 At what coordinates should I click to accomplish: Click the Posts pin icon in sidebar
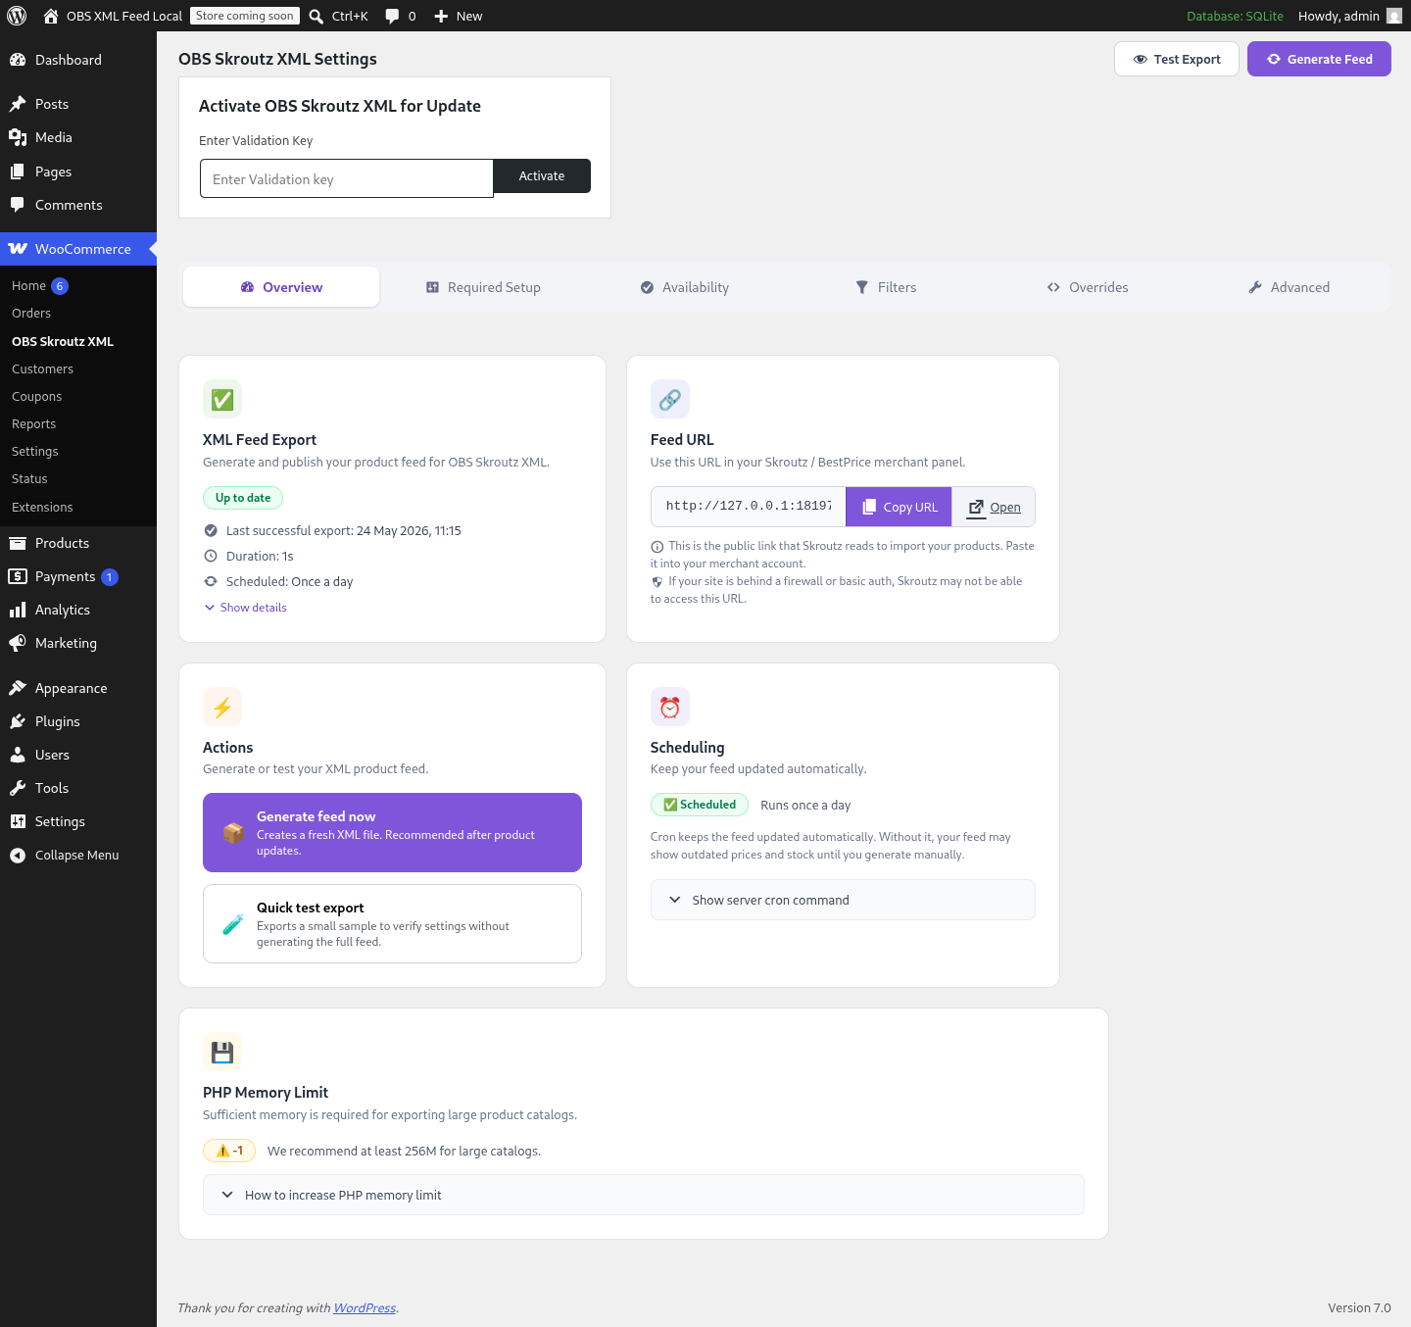(18, 104)
